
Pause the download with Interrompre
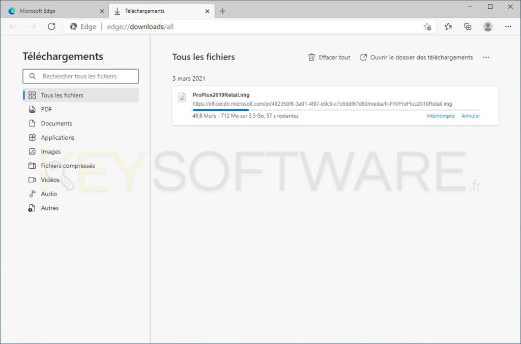[441, 116]
